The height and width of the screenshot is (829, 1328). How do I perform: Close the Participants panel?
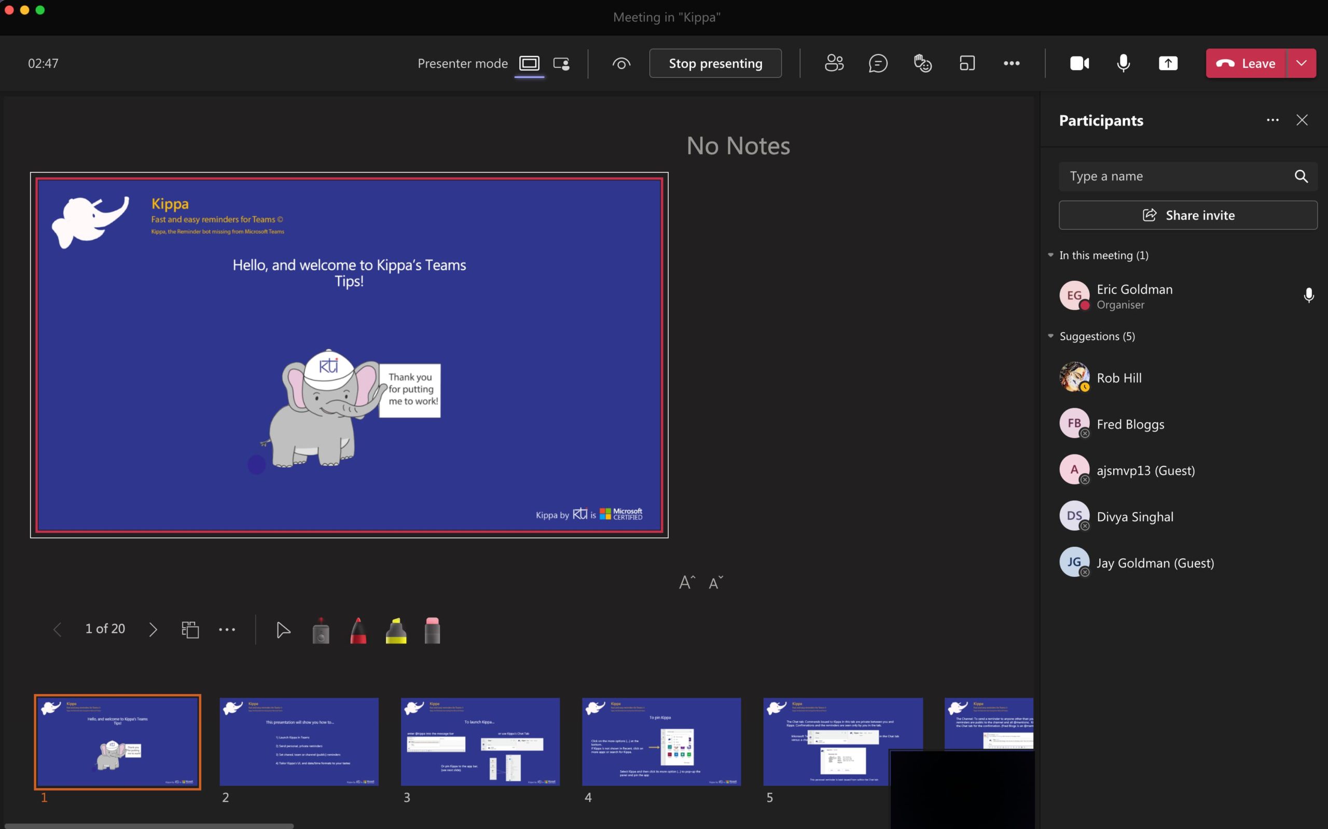1302,120
